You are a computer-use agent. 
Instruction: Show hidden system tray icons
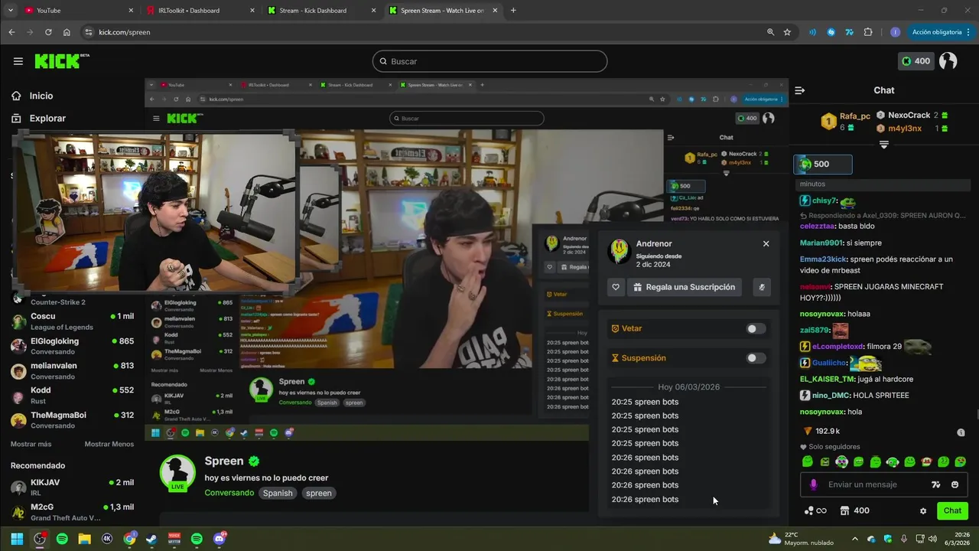tap(855, 539)
